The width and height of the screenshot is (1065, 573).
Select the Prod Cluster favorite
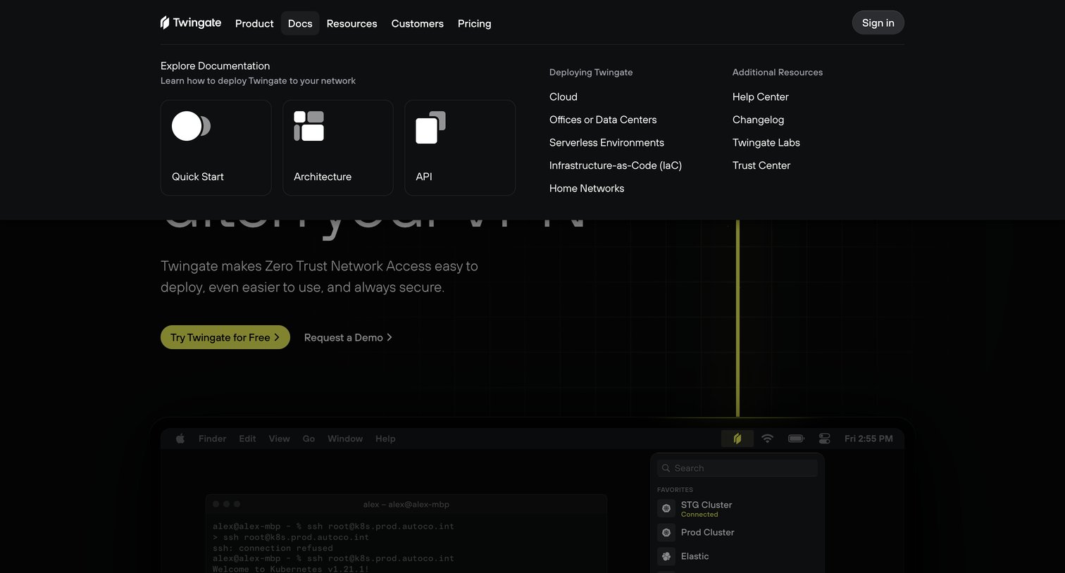point(737,533)
